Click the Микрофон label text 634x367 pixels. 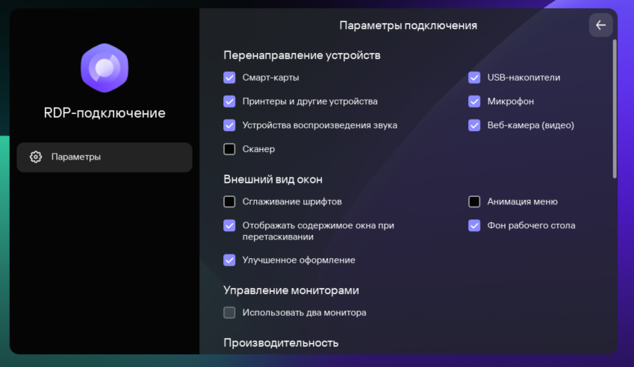pyautogui.click(x=510, y=101)
